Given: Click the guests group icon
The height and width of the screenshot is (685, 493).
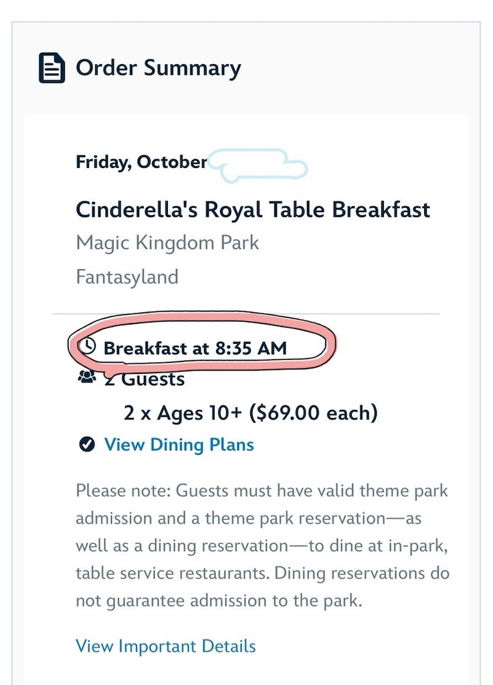Looking at the screenshot, I should coord(87,378).
